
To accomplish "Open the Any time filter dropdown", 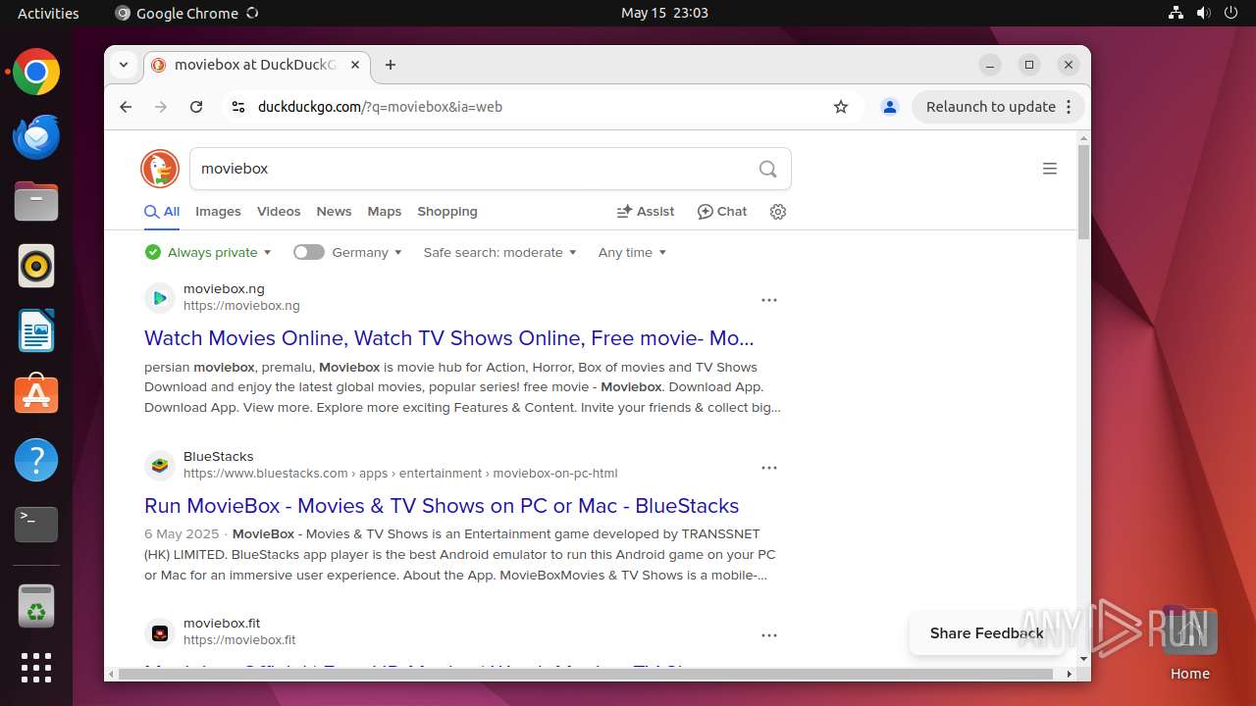I will (633, 252).
